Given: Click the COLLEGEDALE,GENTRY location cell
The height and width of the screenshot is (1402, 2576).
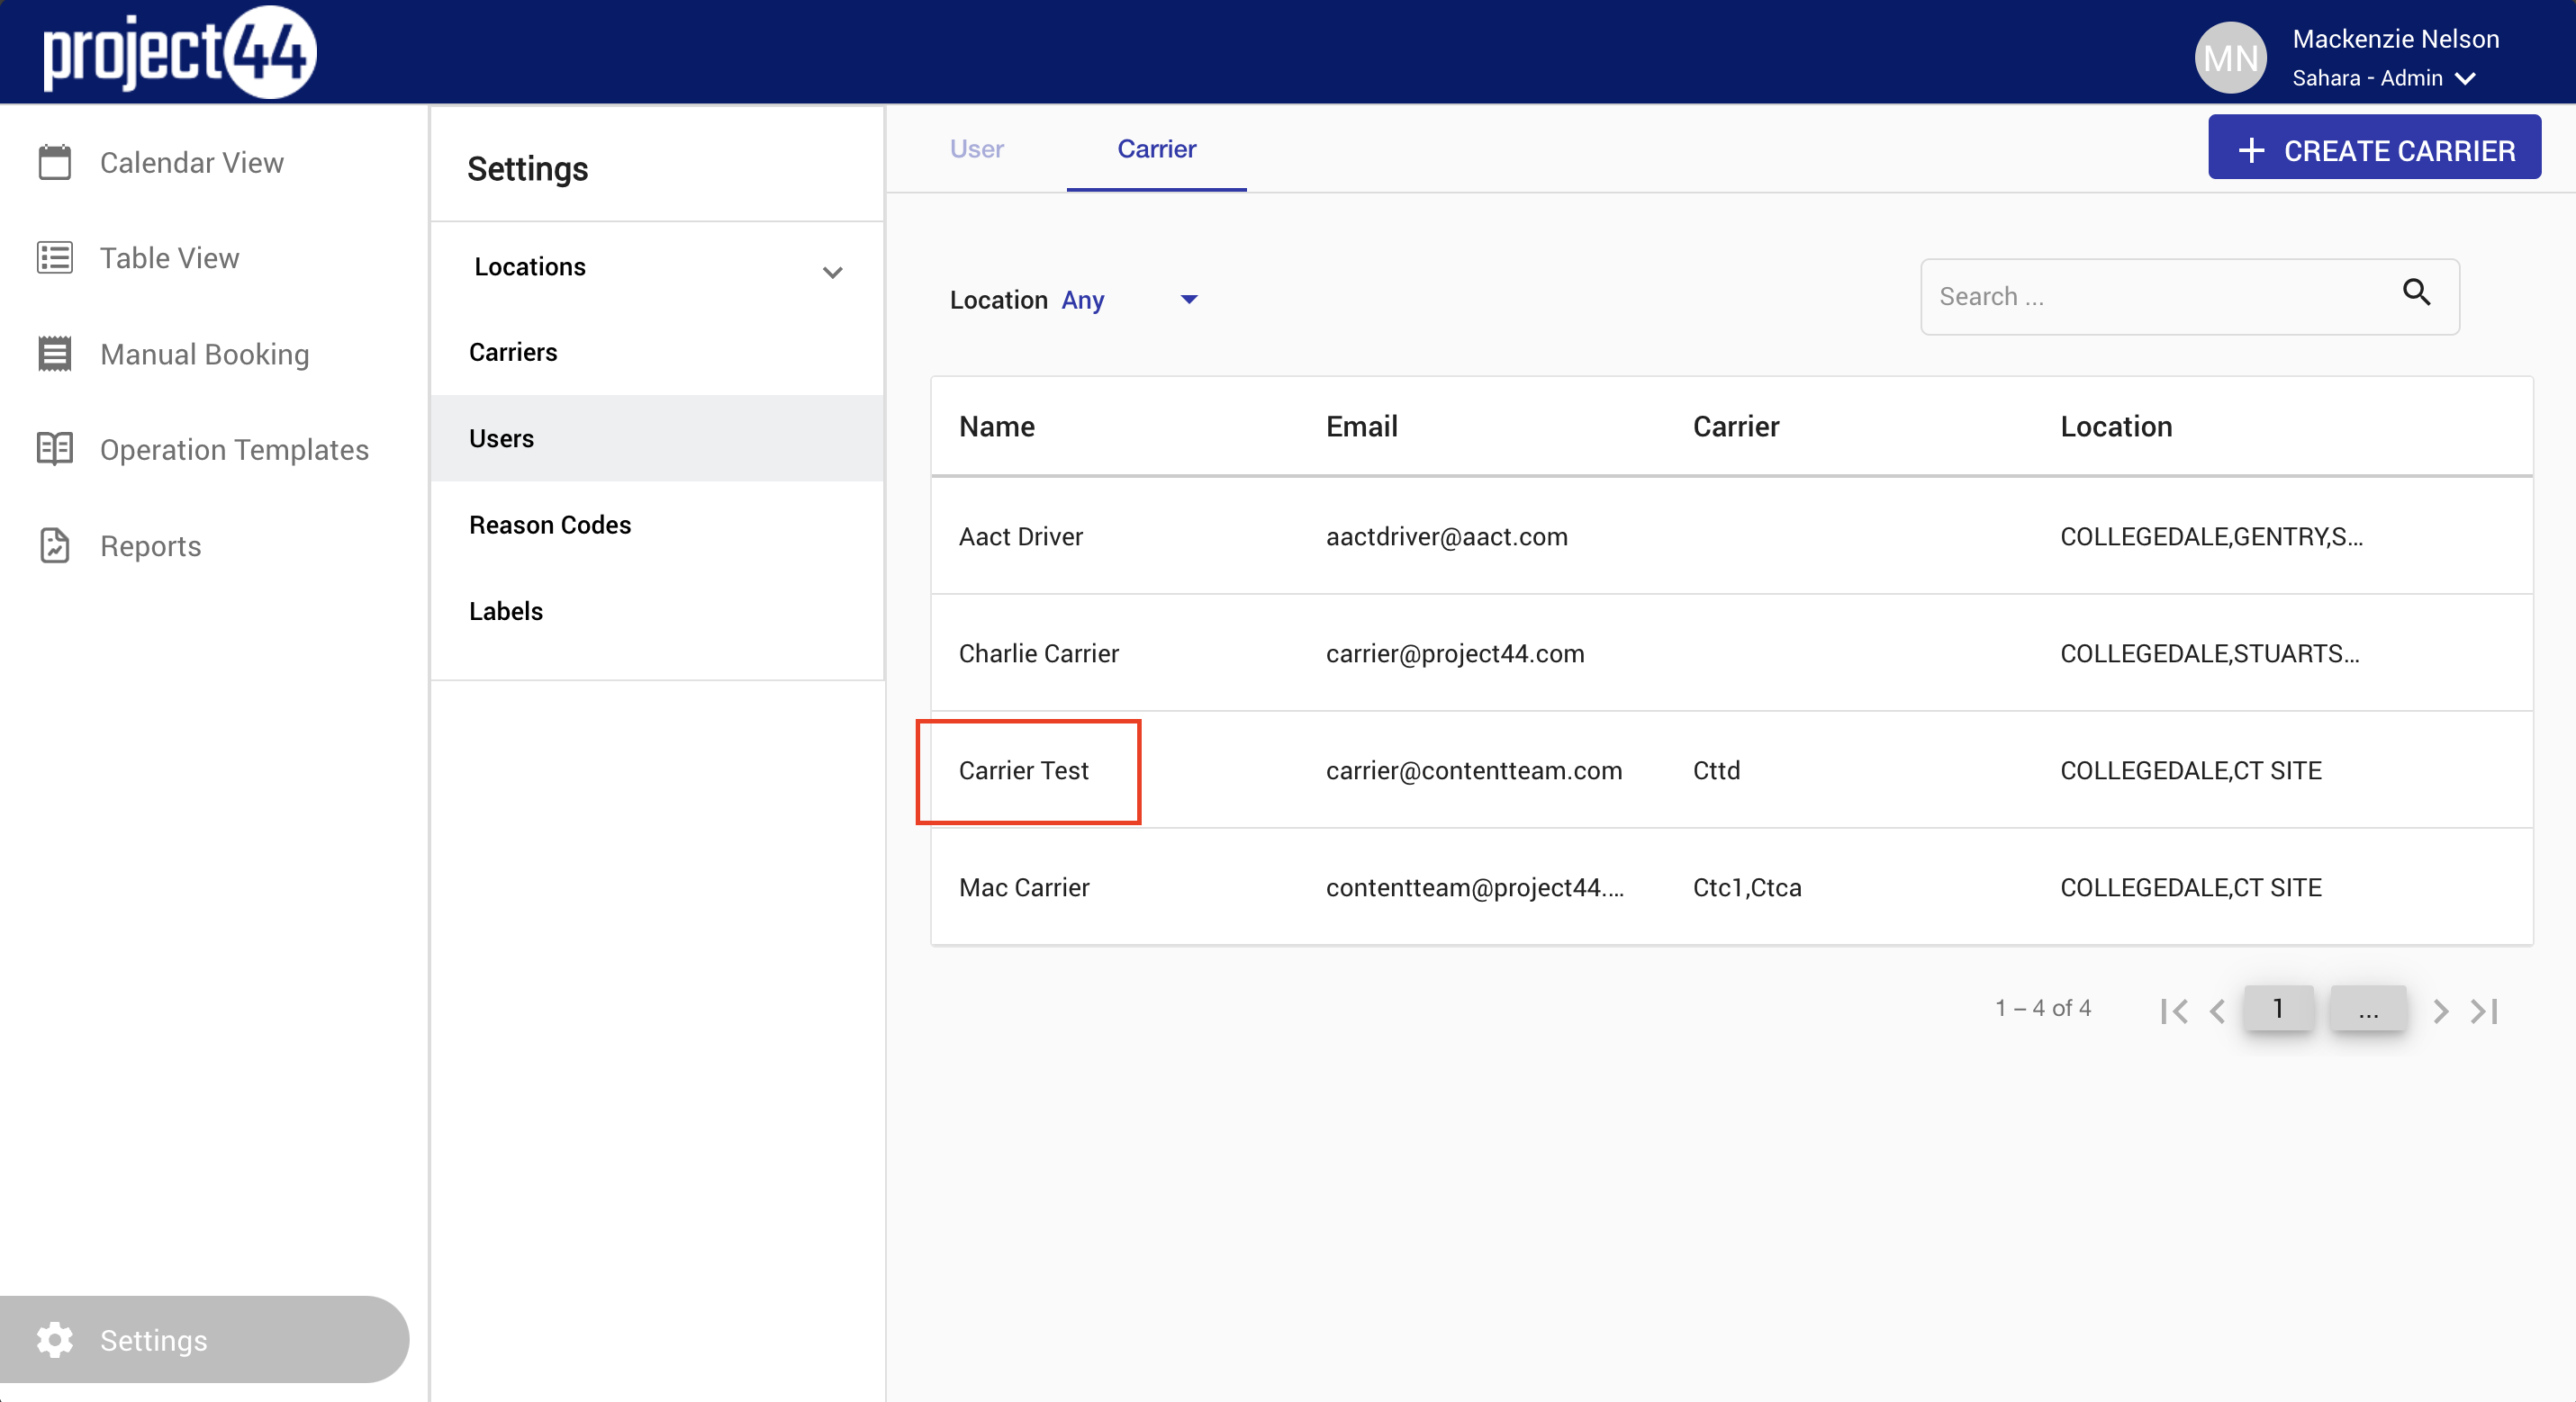Looking at the screenshot, I should (2211, 536).
